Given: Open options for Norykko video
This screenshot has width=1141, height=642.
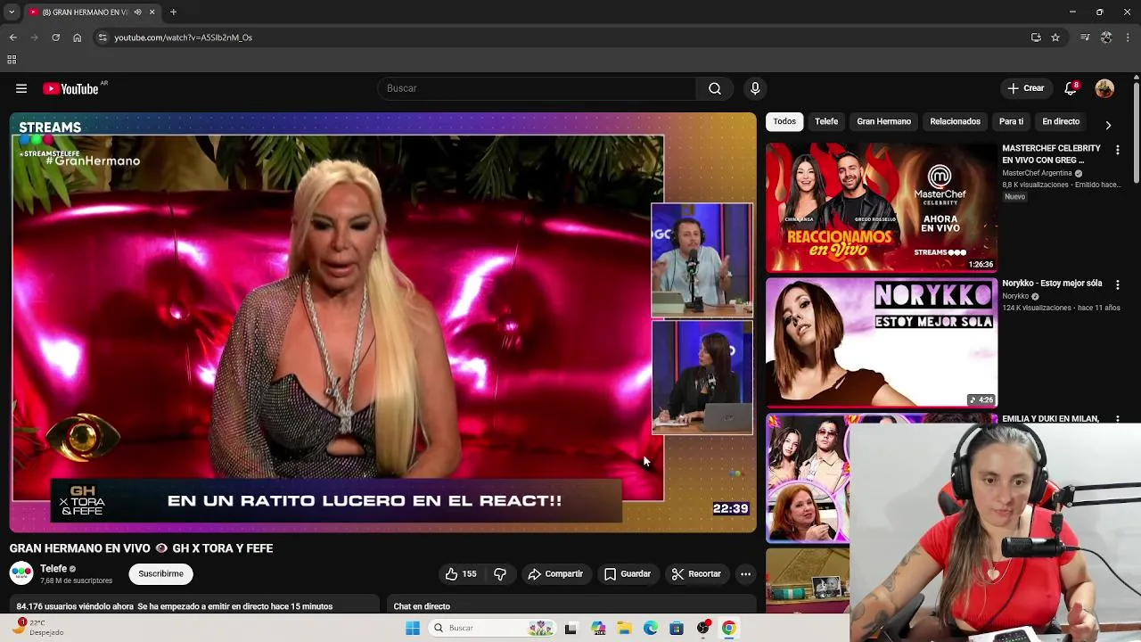Looking at the screenshot, I should pos(1117,284).
